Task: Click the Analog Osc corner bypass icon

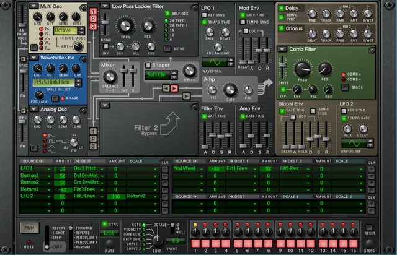Action: point(83,111)
